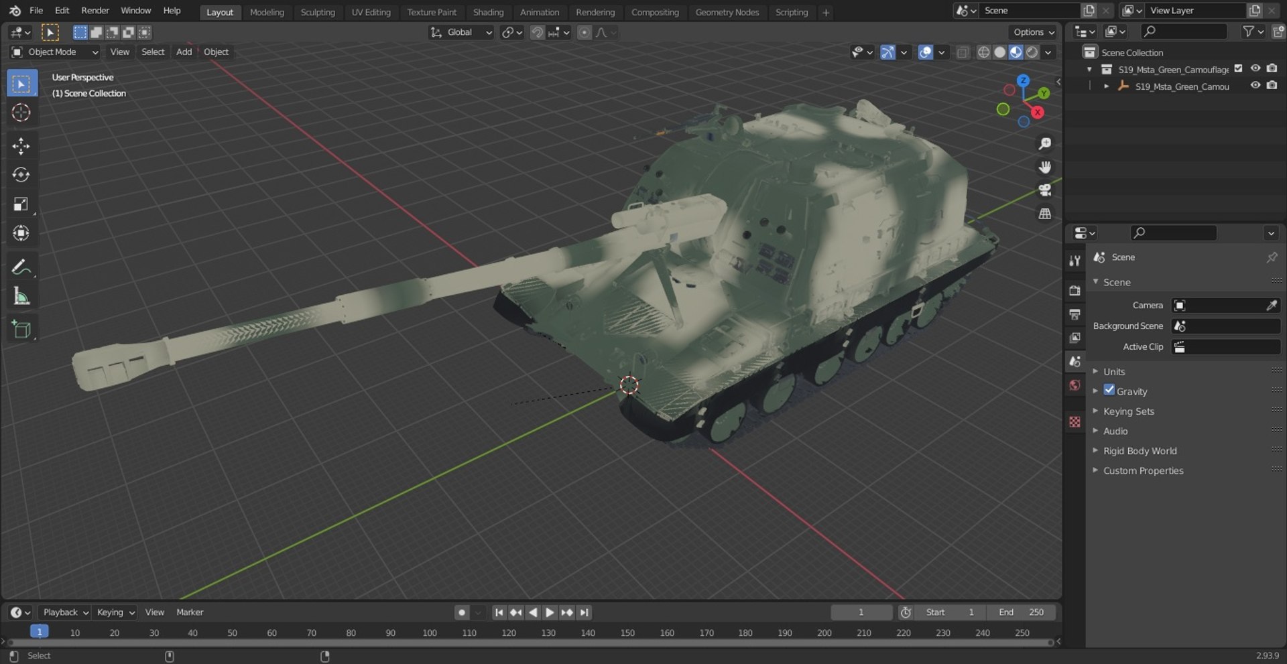Toggle camera view in viewport

click(1044, 190)
